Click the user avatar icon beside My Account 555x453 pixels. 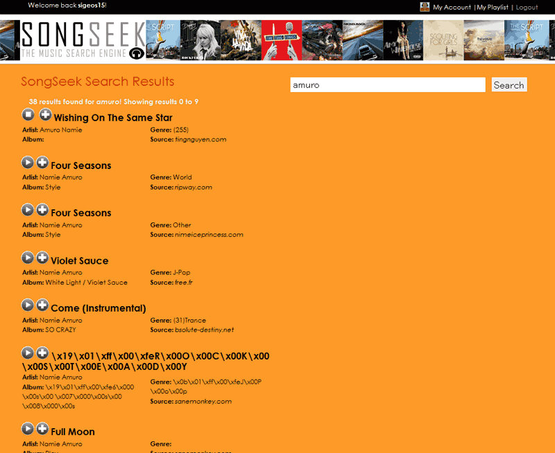tap(425, 7)
